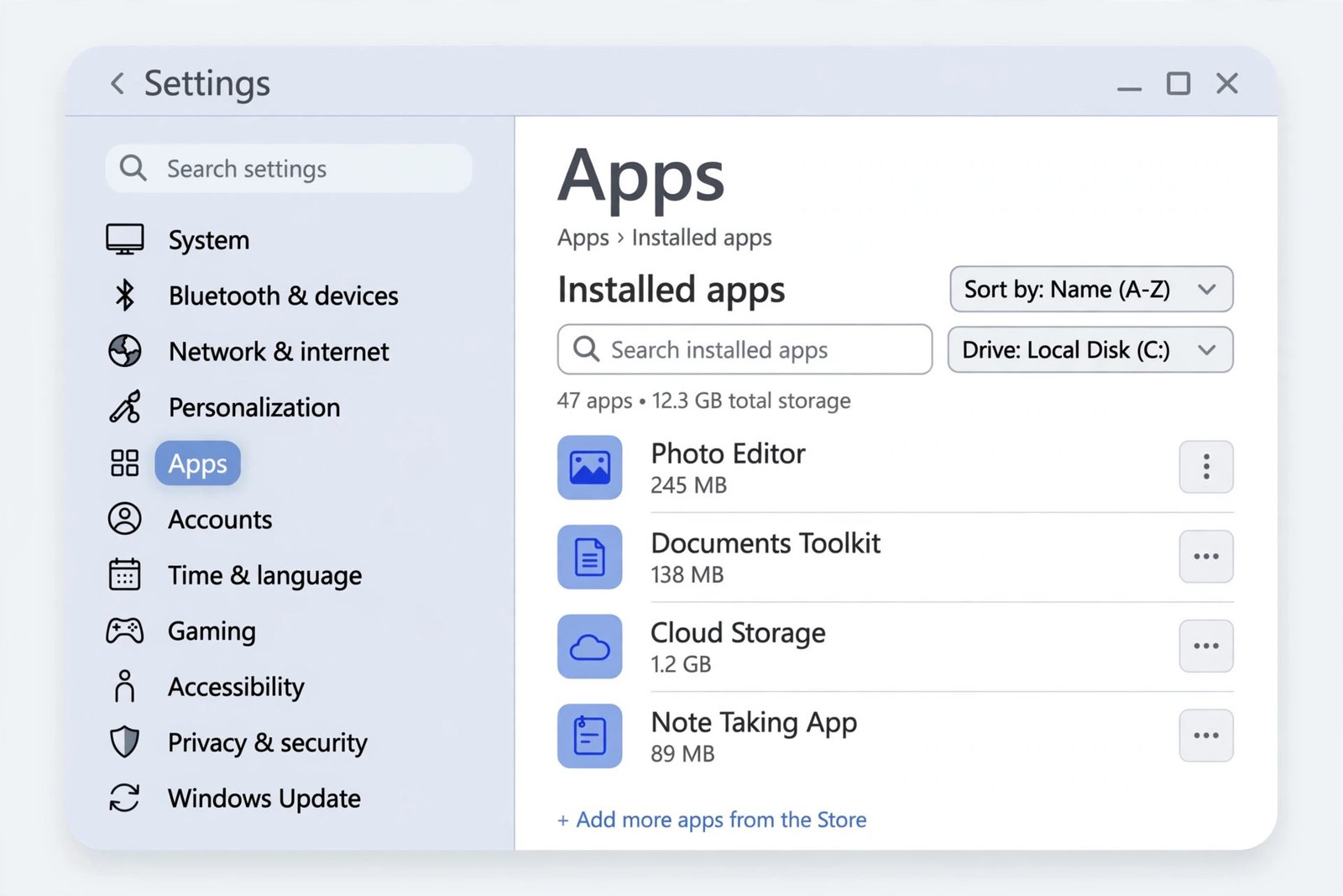The width and height of the screenshot is (1343, 896).
Task: Click the Gaming controller icon
Action: point(125,631)
